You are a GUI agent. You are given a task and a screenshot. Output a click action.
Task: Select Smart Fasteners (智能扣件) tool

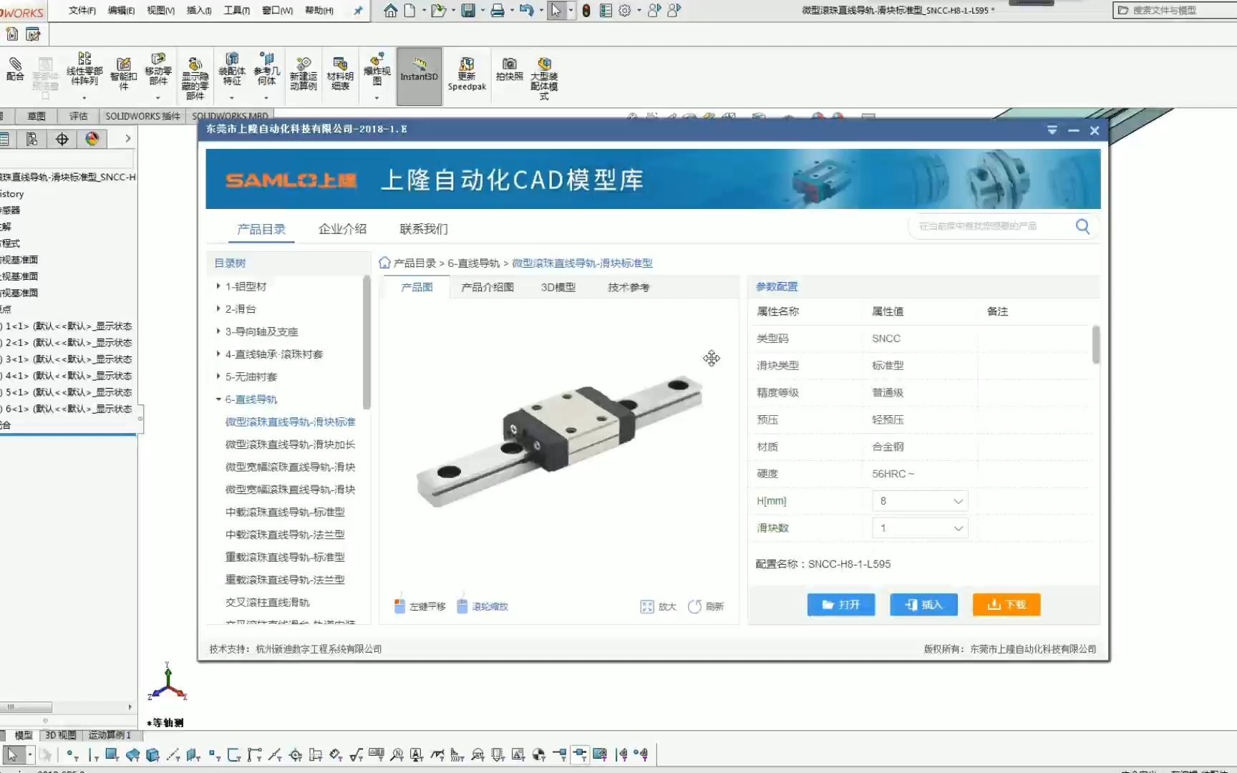(x=123, y=74)
